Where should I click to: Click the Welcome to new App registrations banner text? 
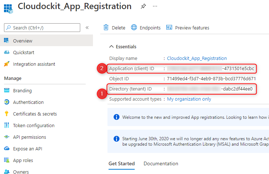(195, 117)
